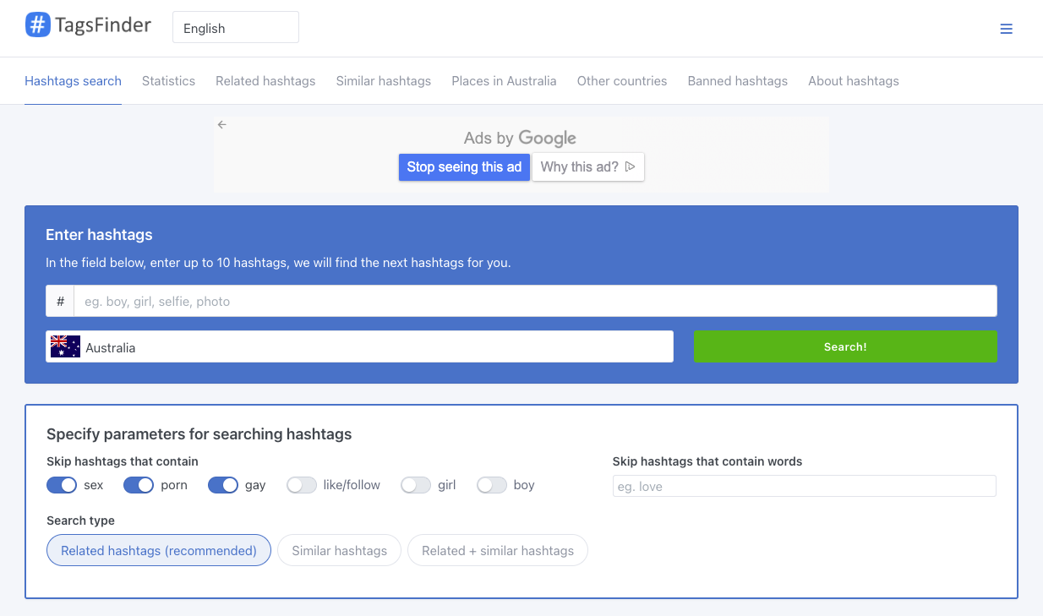Image resolution: width=1043 pixels, height=616 pixels.
Task: Open Places in Australia tab
Action: point(504,81)
